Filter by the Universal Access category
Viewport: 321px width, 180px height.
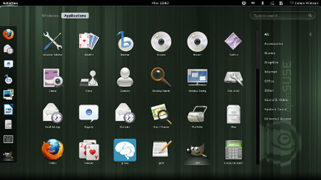coord(277,118)
